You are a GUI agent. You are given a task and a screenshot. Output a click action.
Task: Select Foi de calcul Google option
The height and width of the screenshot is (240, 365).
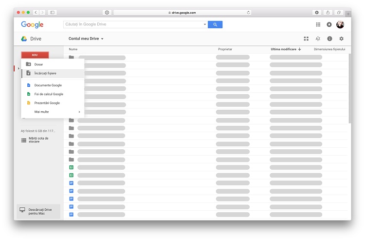click(x=49, y=94)
